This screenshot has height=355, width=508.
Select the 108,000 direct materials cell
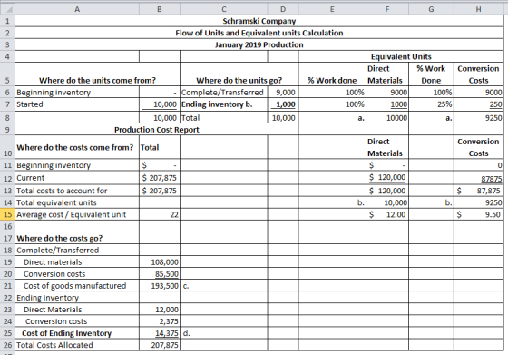pos(160,262)
